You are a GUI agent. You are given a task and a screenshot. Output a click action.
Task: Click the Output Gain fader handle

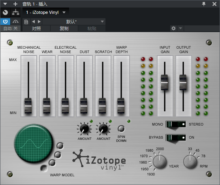[183, 82]
